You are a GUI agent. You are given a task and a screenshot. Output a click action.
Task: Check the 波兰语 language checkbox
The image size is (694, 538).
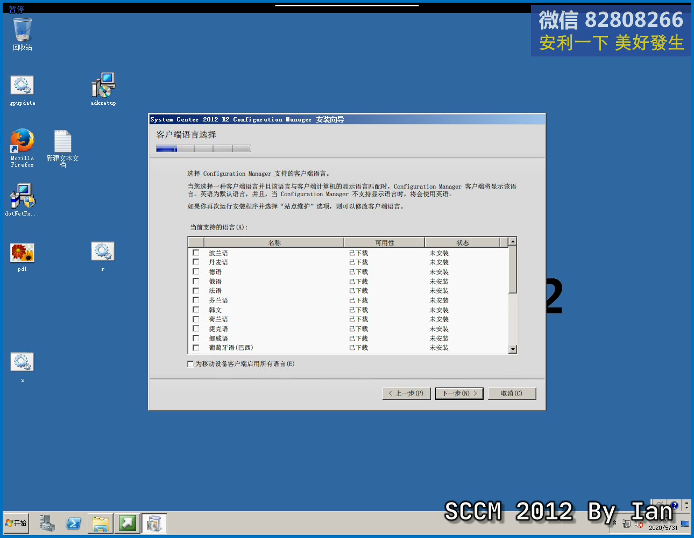pyautogui.click(x=196, y=253)
